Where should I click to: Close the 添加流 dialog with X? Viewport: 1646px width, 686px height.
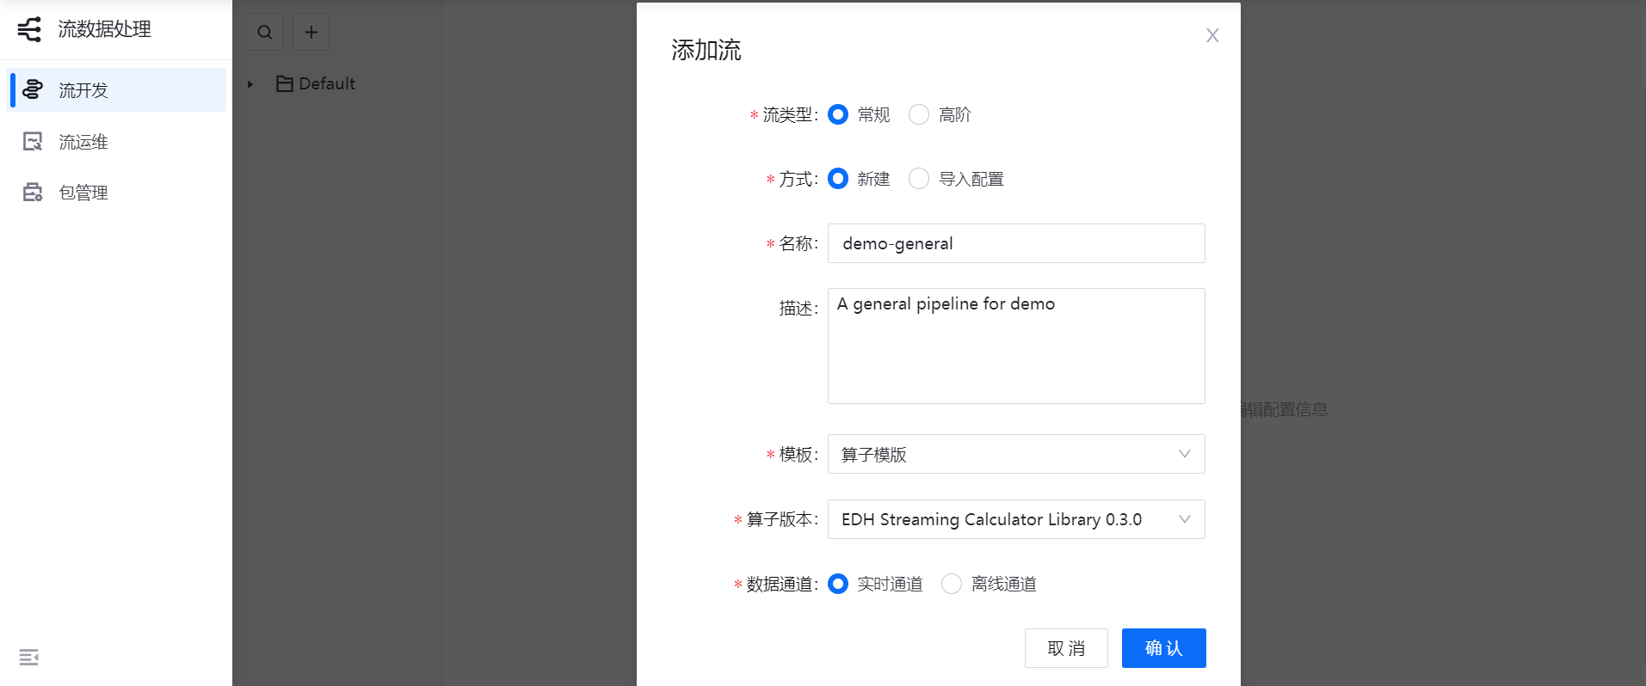coord(1212,35)
